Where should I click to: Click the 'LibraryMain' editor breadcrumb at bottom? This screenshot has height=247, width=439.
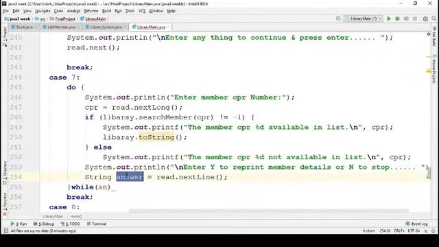[x=53, y=217]
